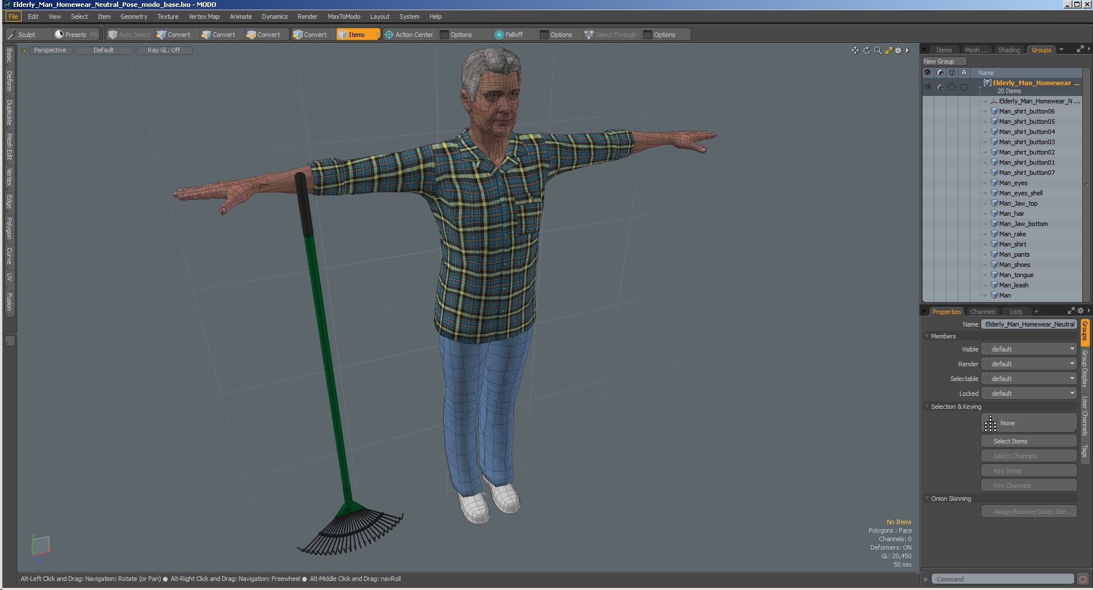Toggle Options checkbox after Action Center

[x=444, y=35]
